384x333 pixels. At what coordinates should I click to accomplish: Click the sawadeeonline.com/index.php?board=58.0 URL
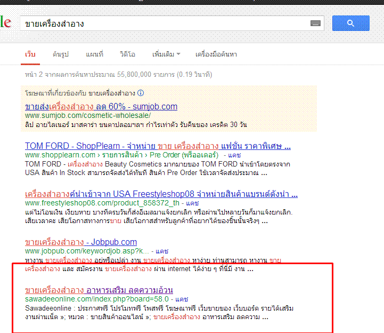[x=97, y=299]
